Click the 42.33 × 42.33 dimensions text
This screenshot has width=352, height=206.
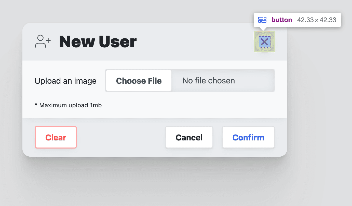pyautogui.click(x=317, y=20)
